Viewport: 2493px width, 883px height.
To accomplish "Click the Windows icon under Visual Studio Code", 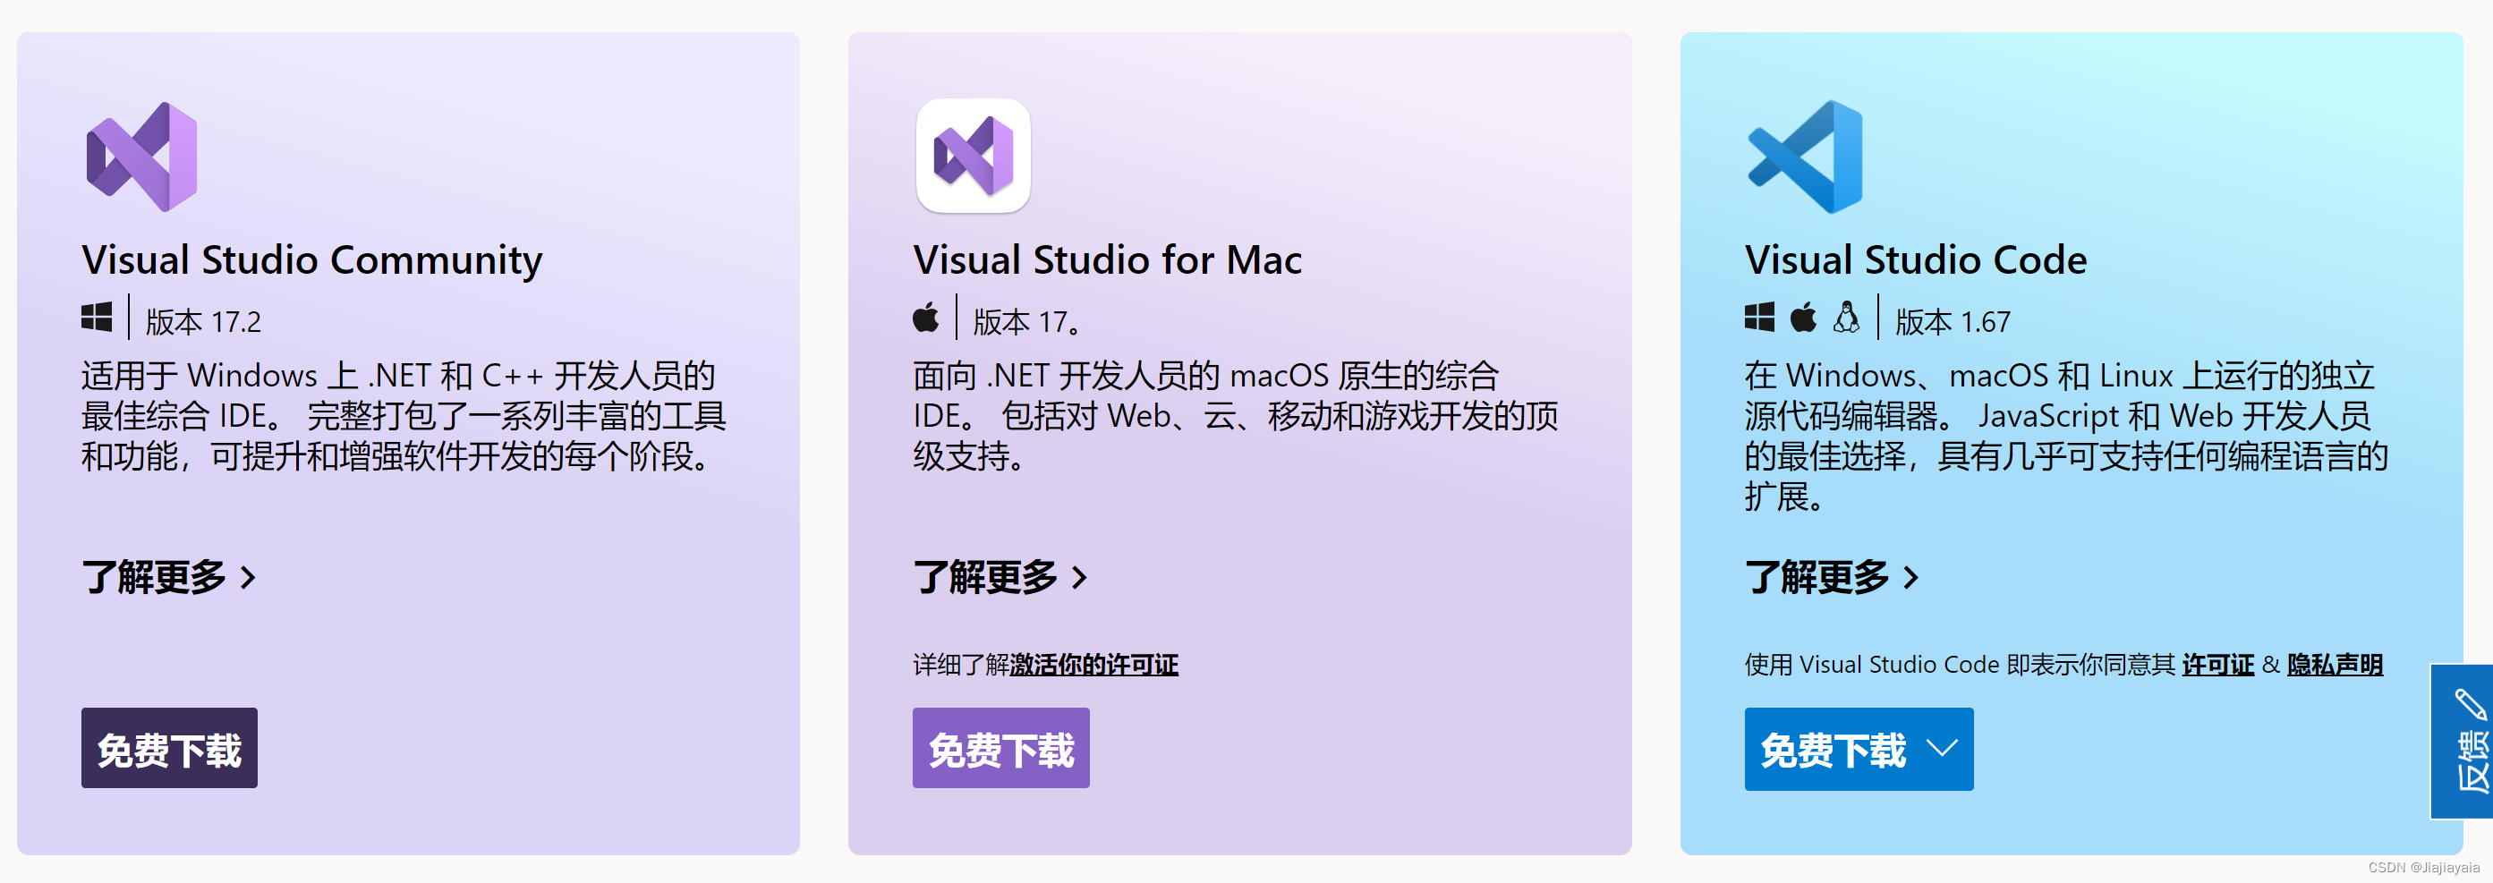I will tap(1759, 318).
